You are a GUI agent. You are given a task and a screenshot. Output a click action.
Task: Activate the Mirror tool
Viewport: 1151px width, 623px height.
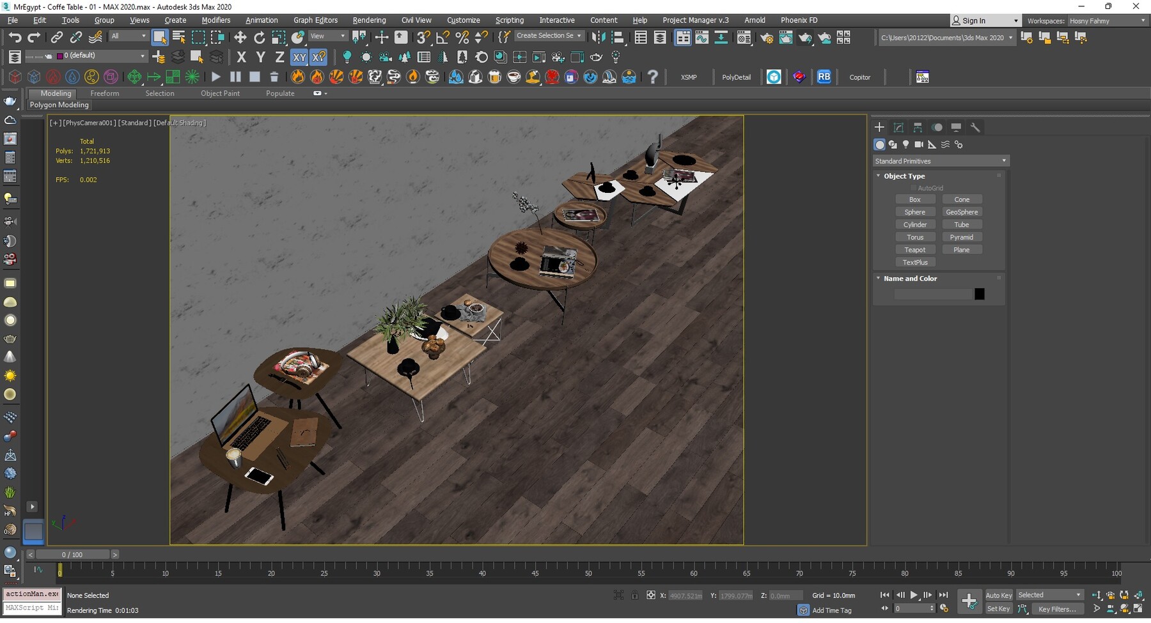(599, 36)
